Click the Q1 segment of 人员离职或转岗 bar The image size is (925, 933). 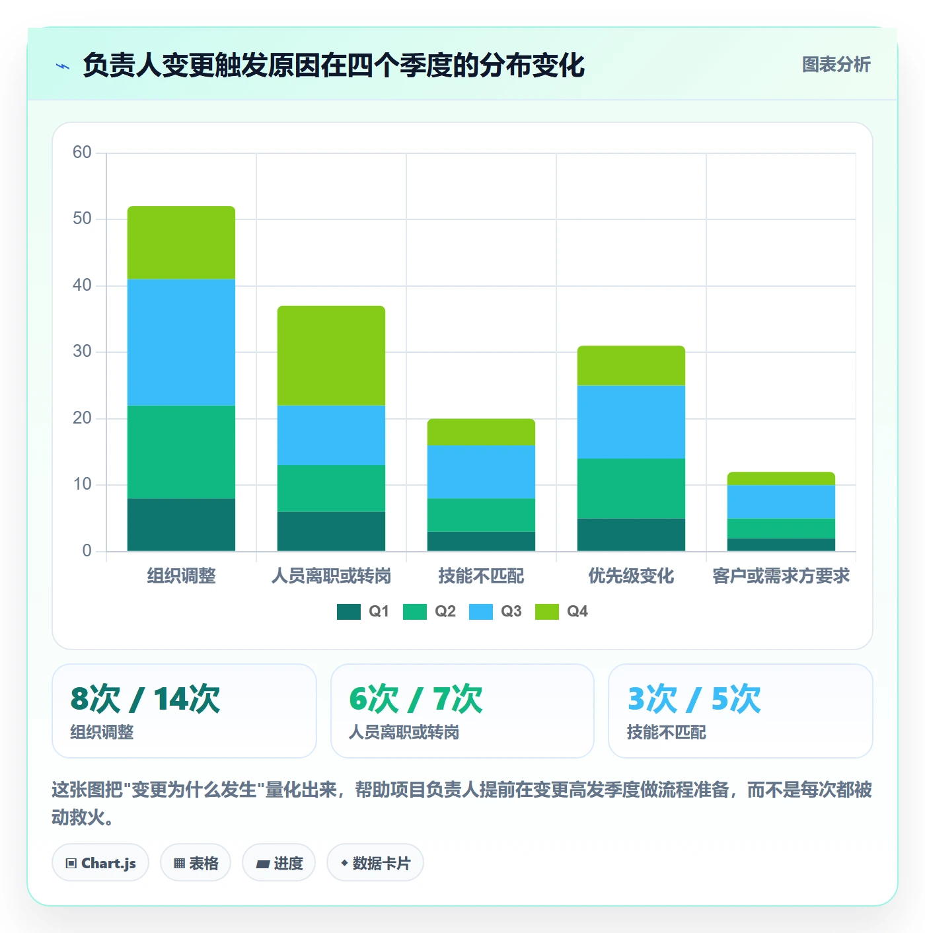(331, 531)
